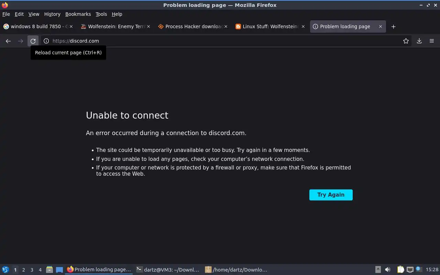Open the volume control tray icon
Screen dimensions: 440x275
(388, 270)
